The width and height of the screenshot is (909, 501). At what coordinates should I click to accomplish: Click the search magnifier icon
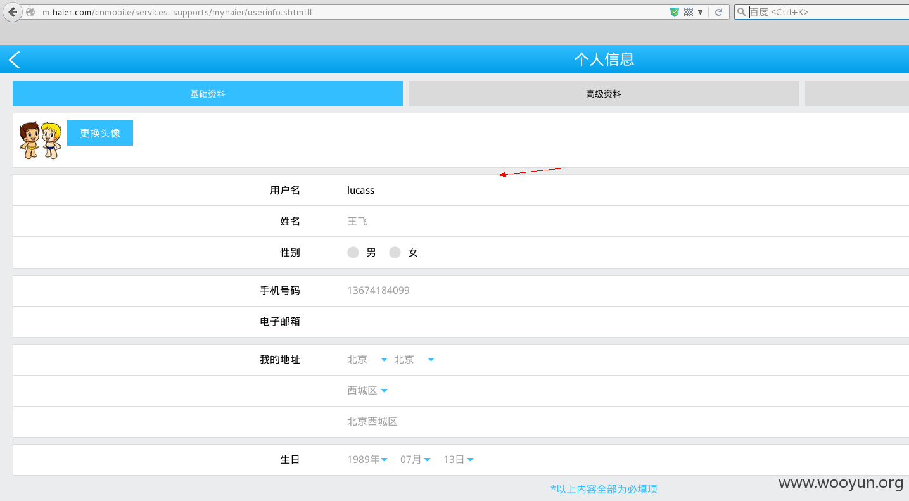tap(741, 12)
